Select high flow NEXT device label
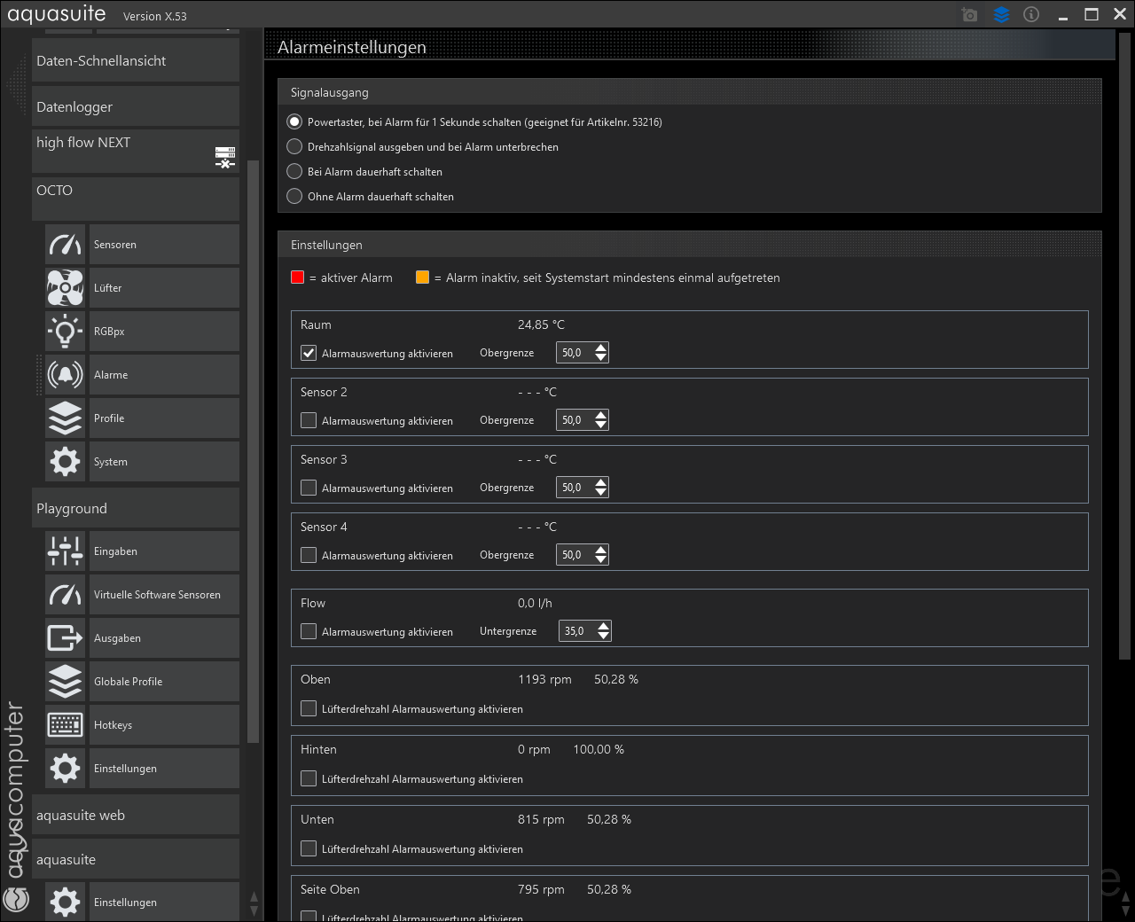 click(83, 143)
